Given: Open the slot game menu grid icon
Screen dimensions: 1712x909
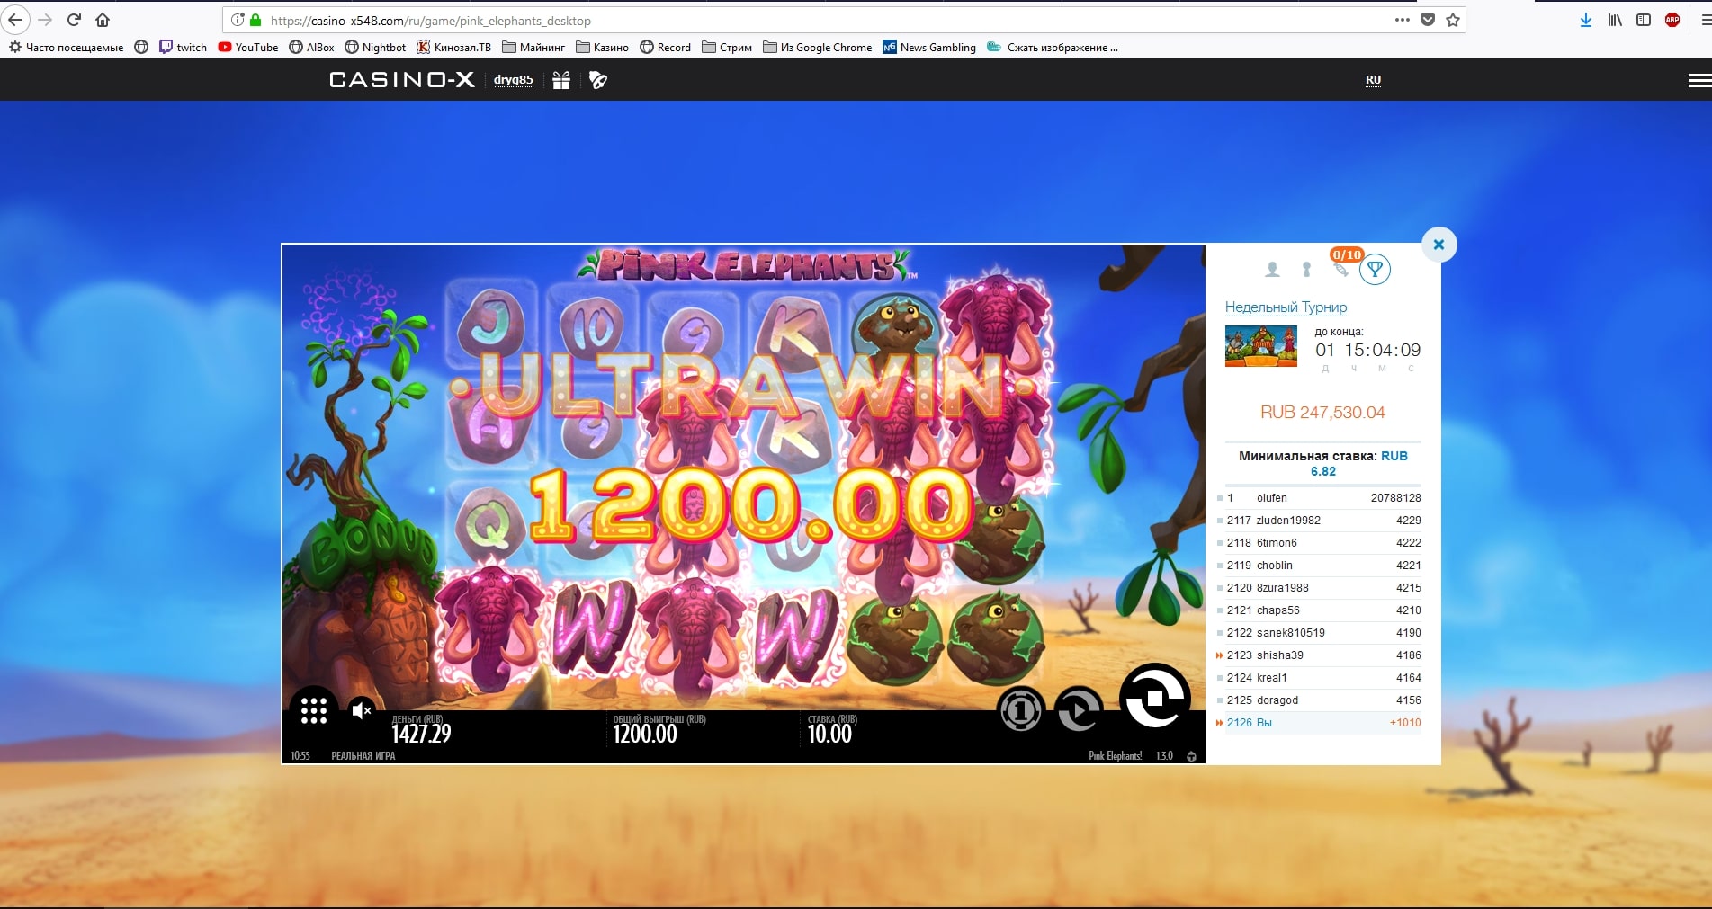Looking at the screenshot, I should [313, 710].
